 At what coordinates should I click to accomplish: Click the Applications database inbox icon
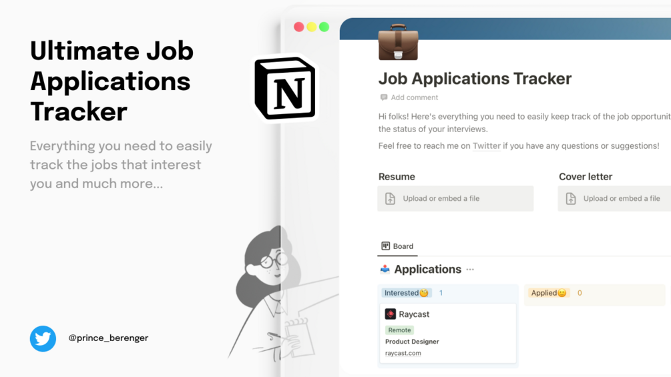385,270
